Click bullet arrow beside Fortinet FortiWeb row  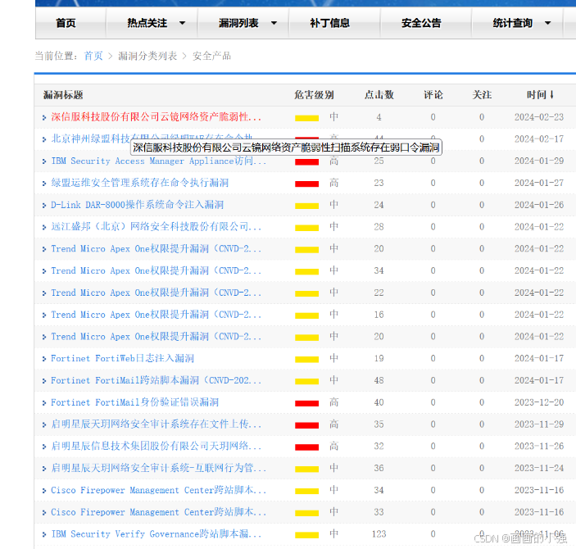coord(44,359)
